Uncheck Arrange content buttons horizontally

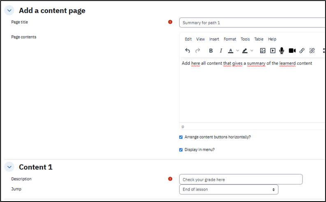click(181, 137)
